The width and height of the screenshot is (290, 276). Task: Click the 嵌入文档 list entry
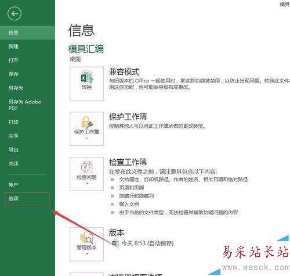(x=129, y=205)
